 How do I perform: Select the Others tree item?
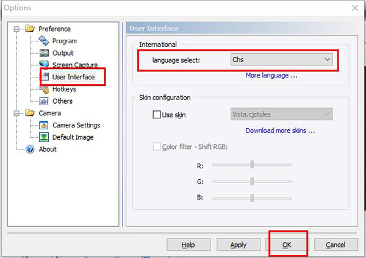pyautogui.click(x=62, y=101)
